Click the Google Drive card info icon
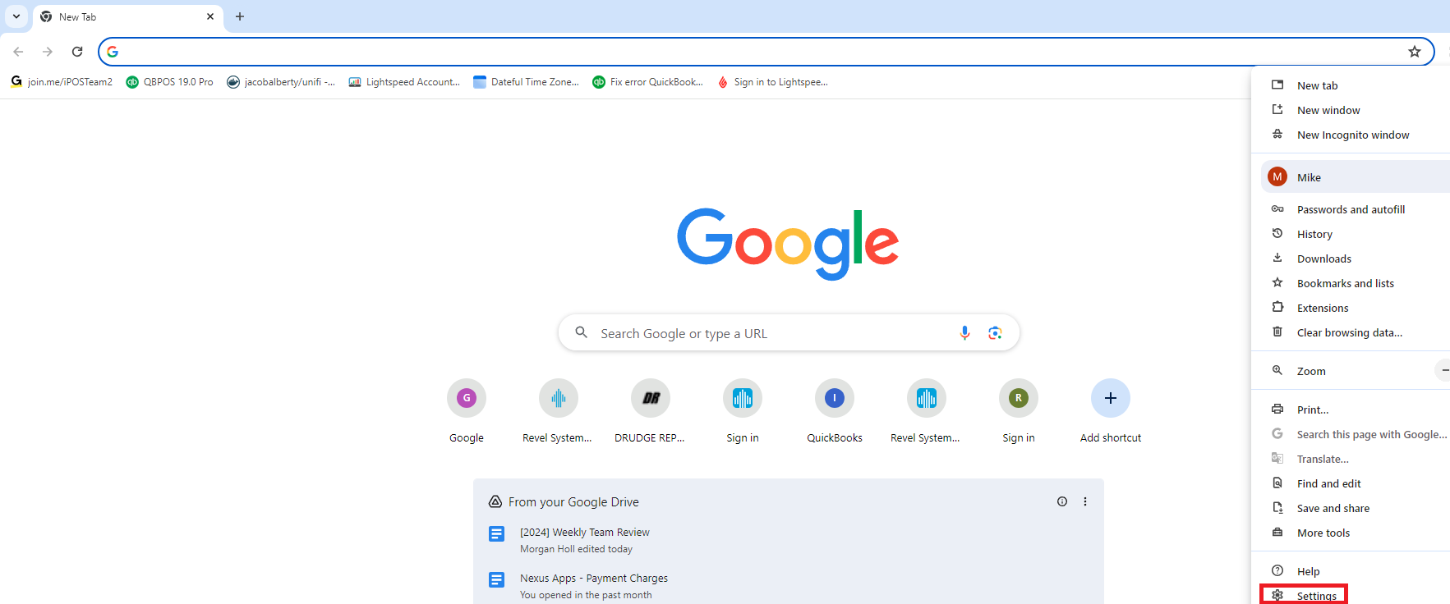 click(x=1062, y=501)
